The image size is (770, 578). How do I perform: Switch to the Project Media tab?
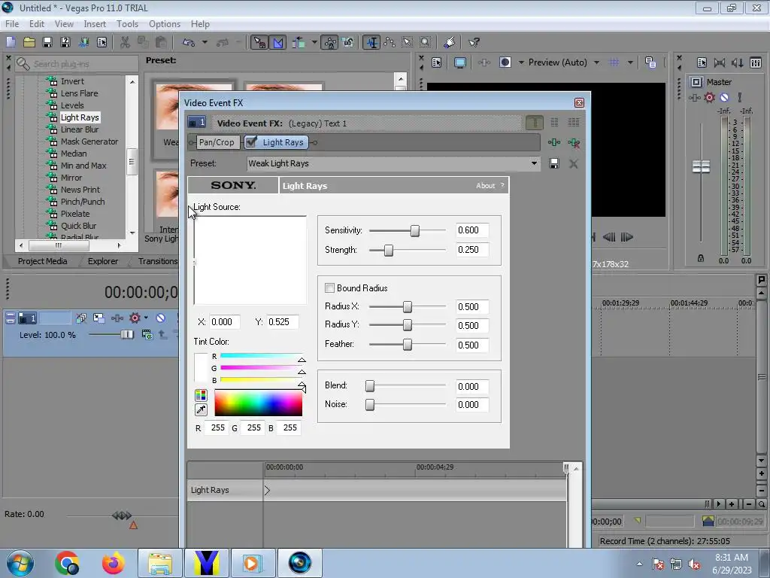[x=42, y=261]
